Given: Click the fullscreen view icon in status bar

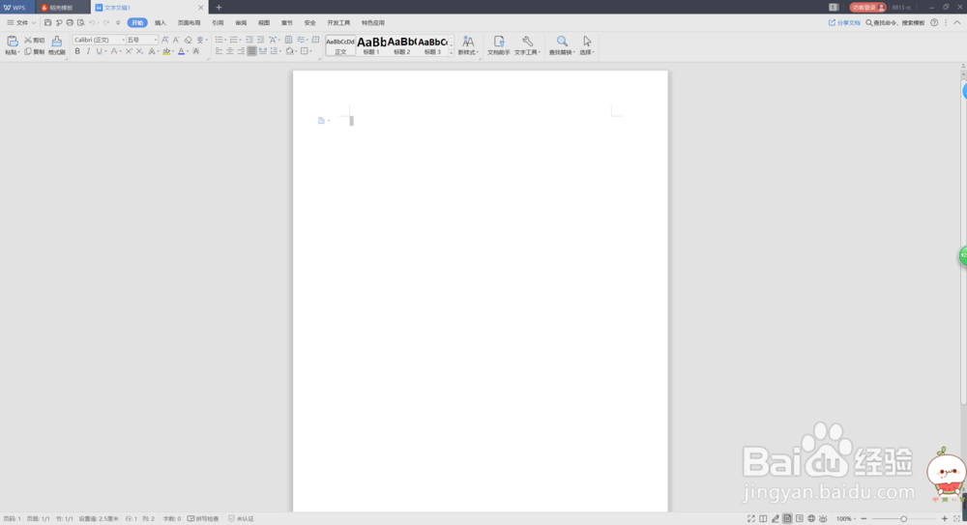Looking at the screenshot, I should point(751,519).
